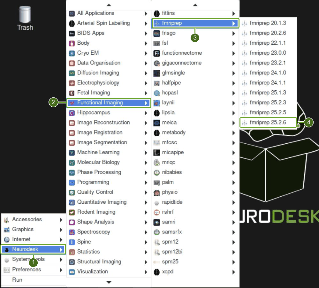
Task: Open the lipsia application entry
Action: 195,113
